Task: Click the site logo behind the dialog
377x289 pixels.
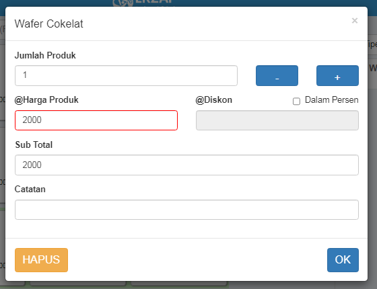Action: point(143,3)
